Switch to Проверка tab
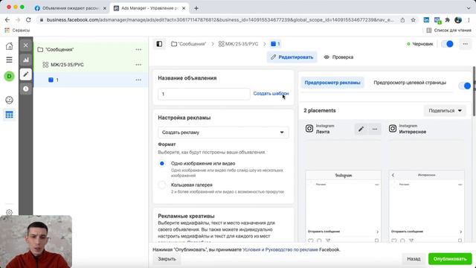The height and width of the screenshot is (268, 476). click(338, 57)
